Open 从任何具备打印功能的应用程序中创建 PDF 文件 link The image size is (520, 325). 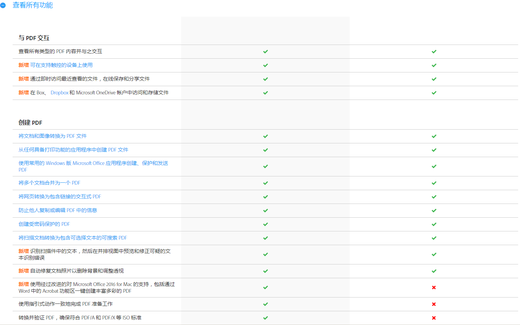tap(73, 150)
